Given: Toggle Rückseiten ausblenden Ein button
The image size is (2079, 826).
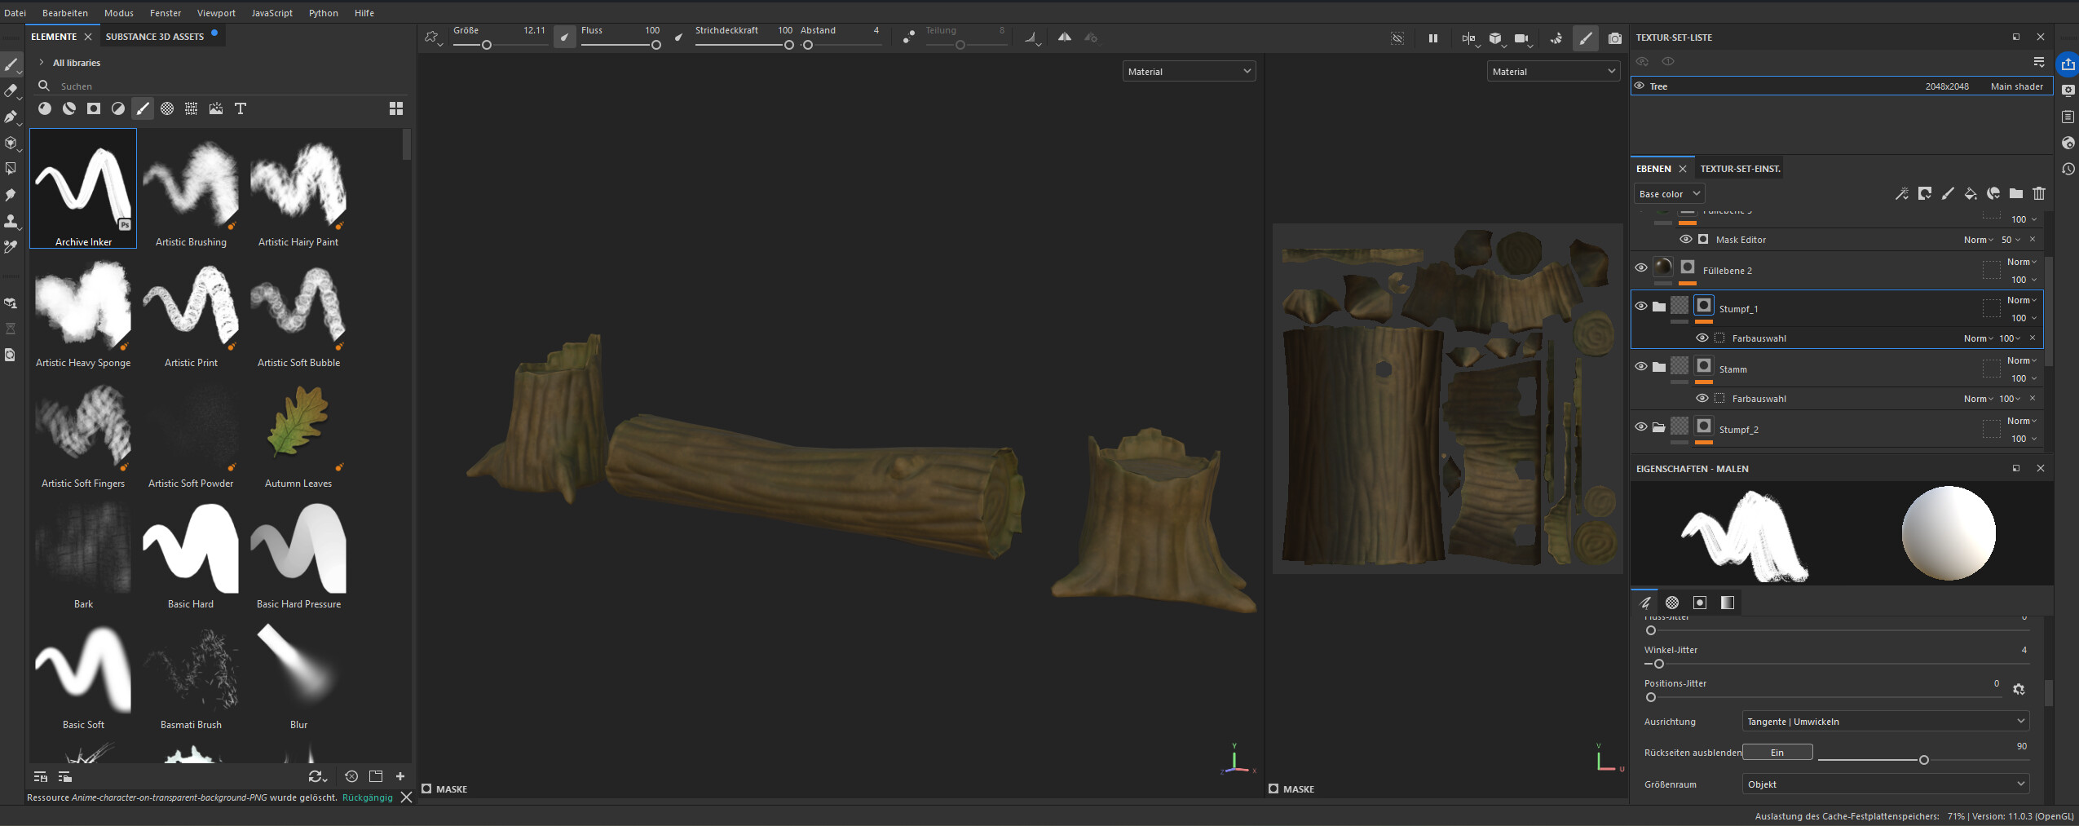Looking at the screenshot, I should (x=1777, y=753).
